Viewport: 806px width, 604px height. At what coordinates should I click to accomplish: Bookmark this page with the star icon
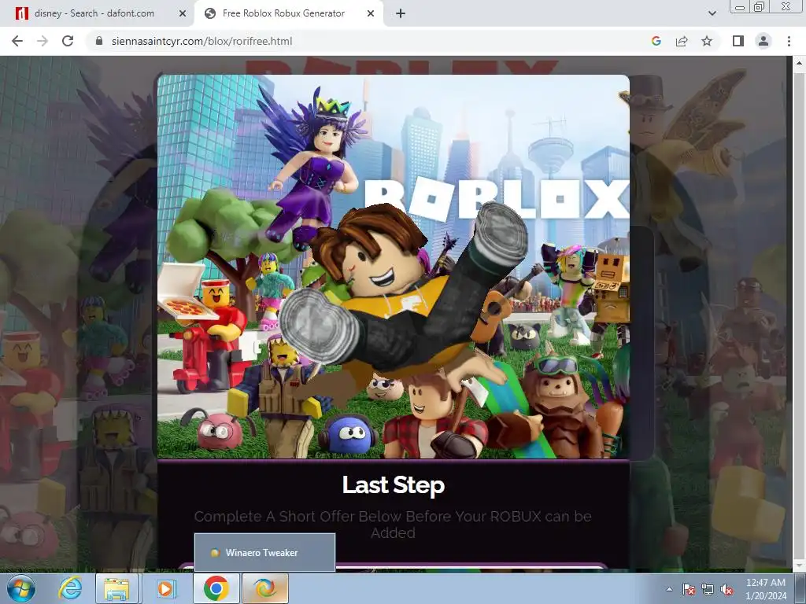click(x=707, y=41)
